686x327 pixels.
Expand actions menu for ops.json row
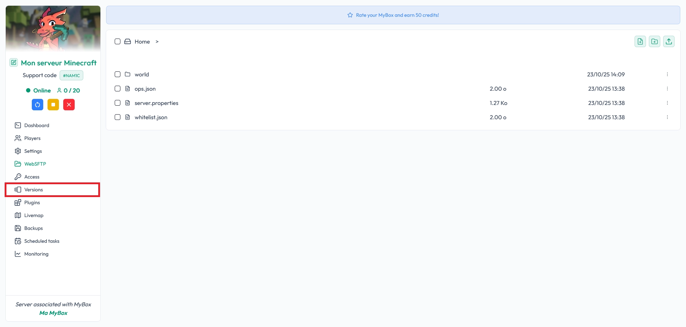(667, 89)
